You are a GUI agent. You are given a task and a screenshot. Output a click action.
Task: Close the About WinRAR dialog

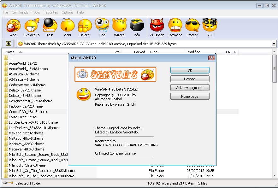211,58
